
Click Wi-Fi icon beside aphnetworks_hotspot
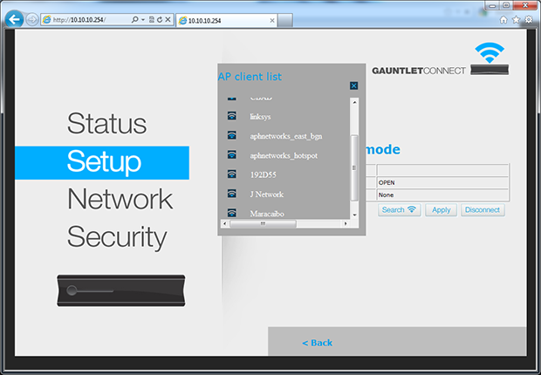(232, 154)
